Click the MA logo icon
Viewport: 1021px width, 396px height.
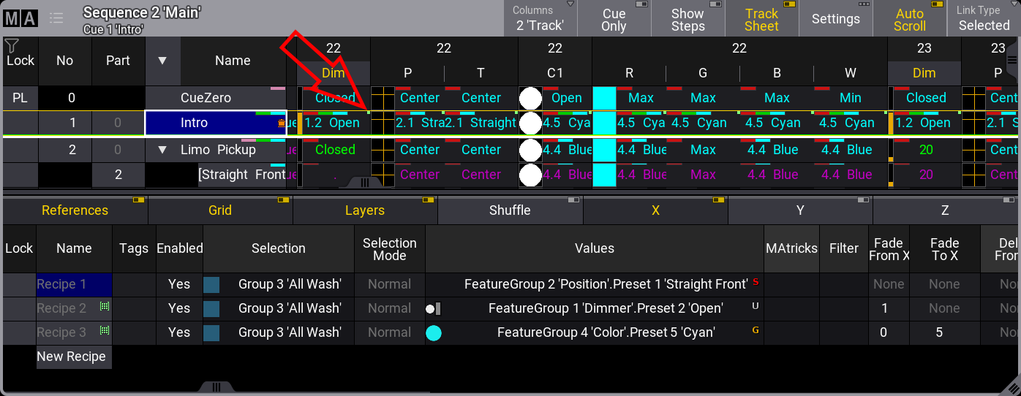click(20, 18)
